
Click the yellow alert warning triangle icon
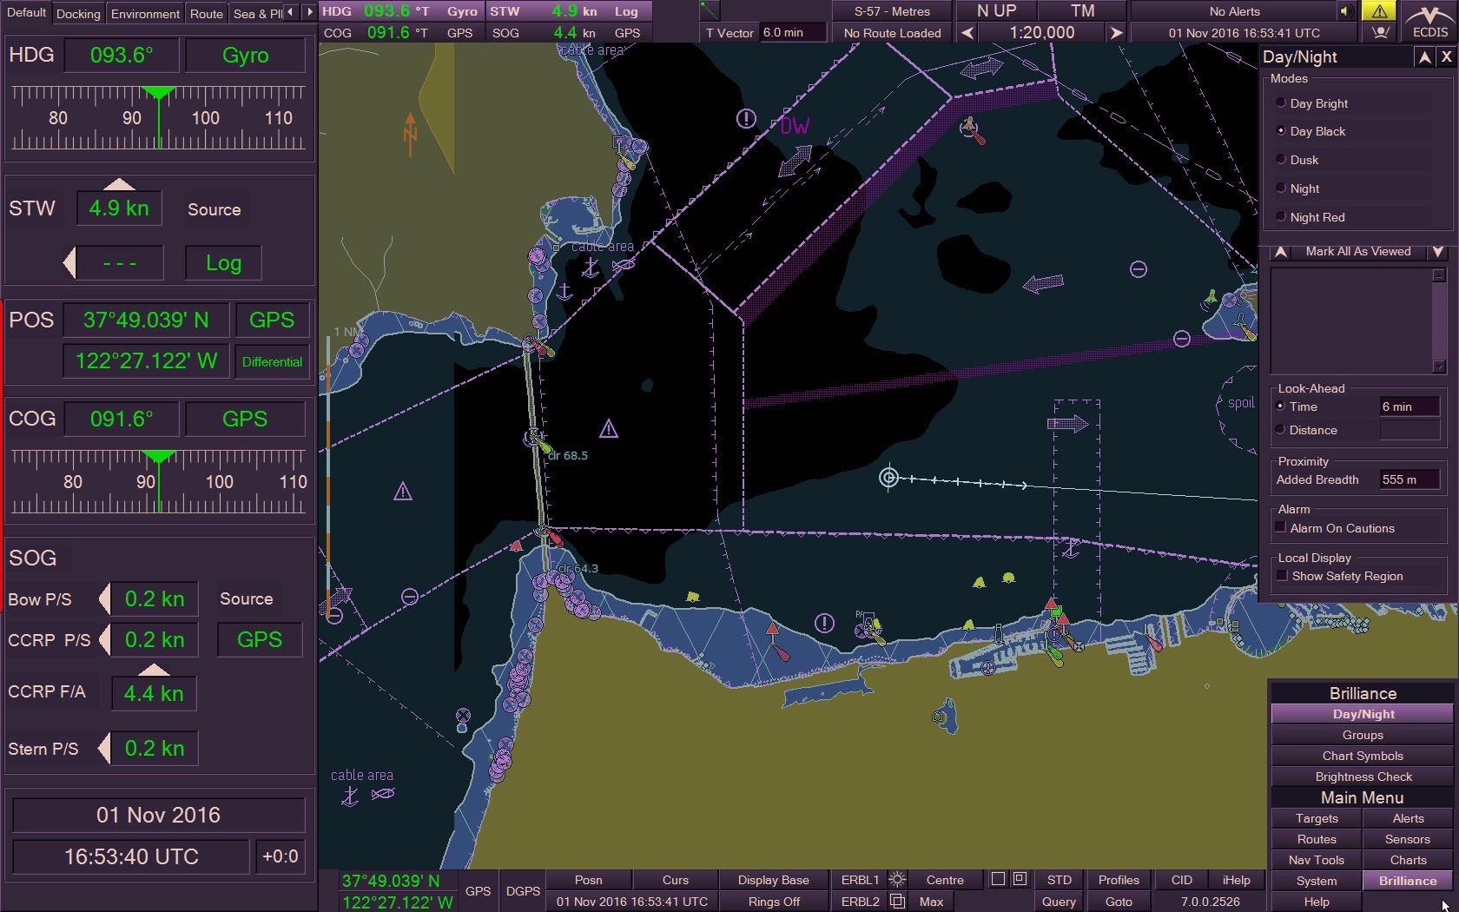click(x=1379, y=11)
